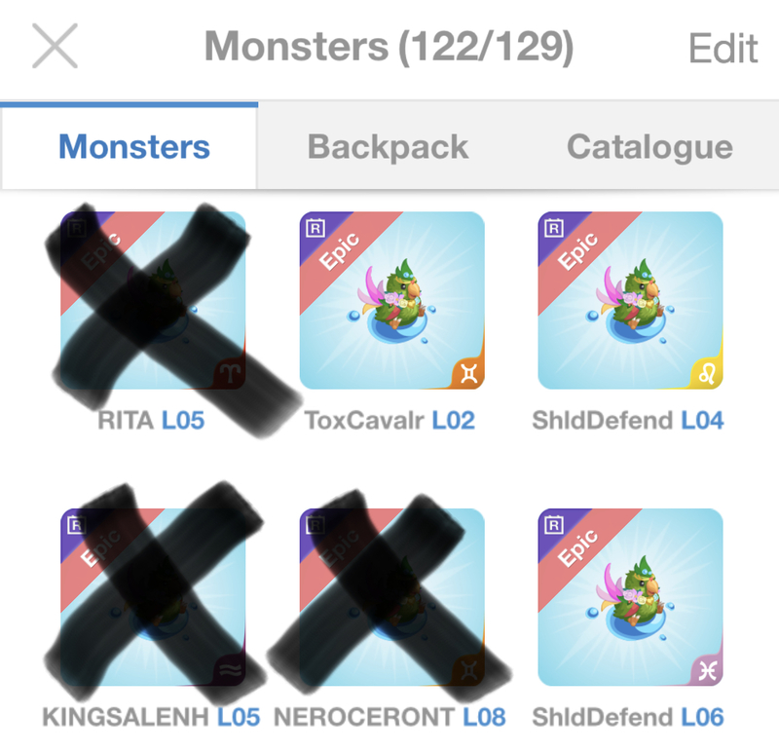
Task: Click the ToxCavalr L02 name label
Action: tap(389, 421)
